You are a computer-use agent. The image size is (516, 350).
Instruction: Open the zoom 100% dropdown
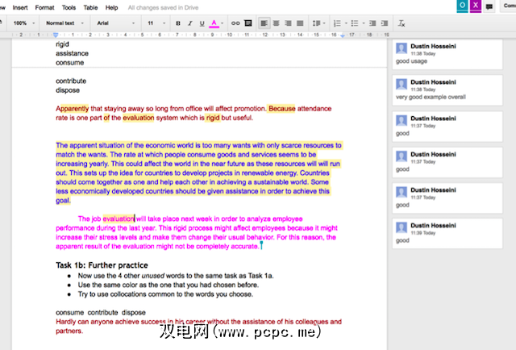(23, 23)
